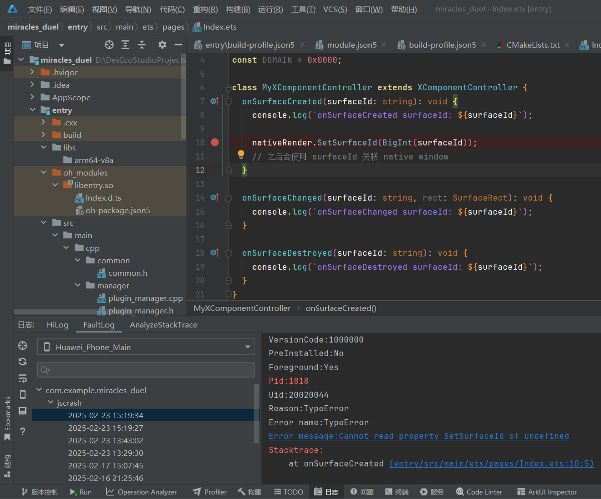Viewport: 601px width, 499px height.
Task: Expand the .hvigor folder
Action: [32, 72]
